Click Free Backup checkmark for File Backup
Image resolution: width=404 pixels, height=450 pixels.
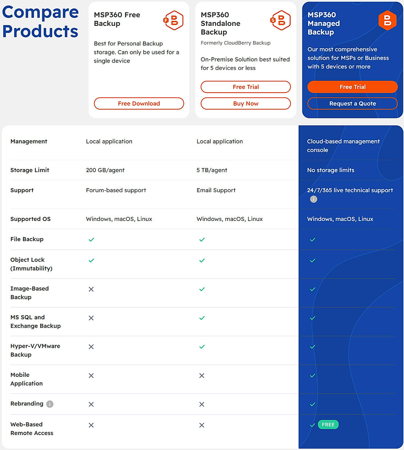point(92,240)
